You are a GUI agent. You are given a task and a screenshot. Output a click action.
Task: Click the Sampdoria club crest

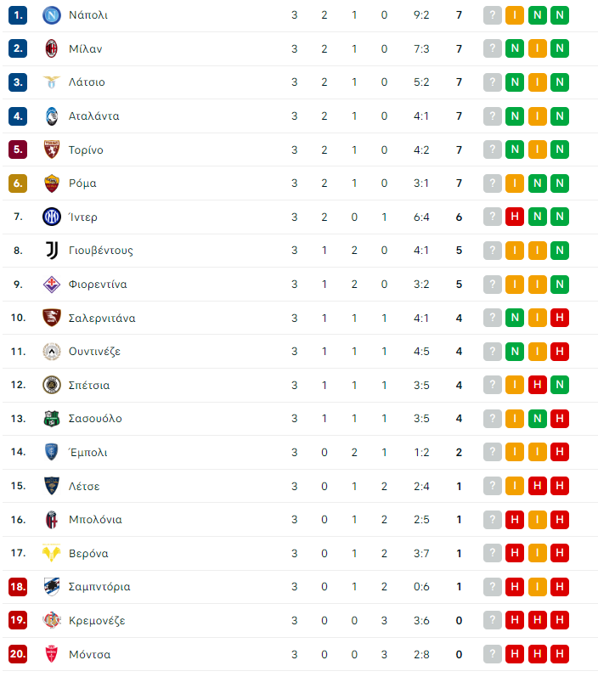51,587
